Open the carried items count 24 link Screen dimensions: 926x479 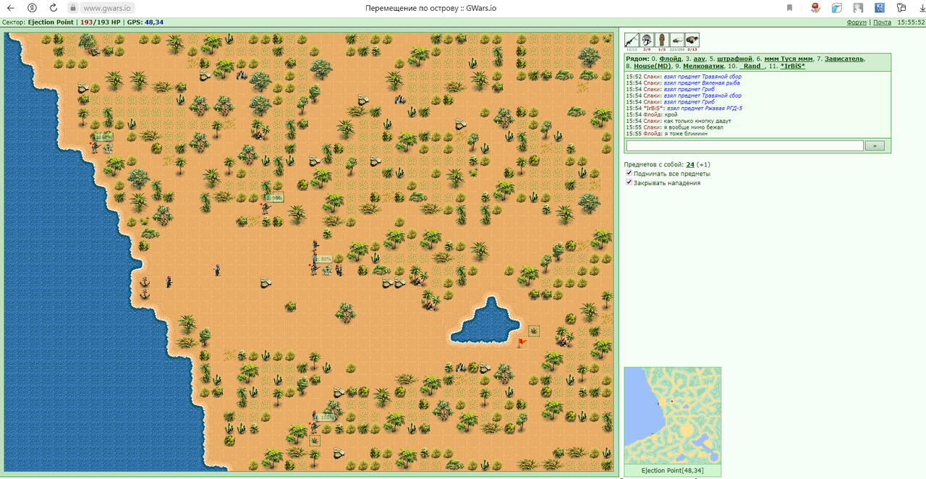coord(690,164)
